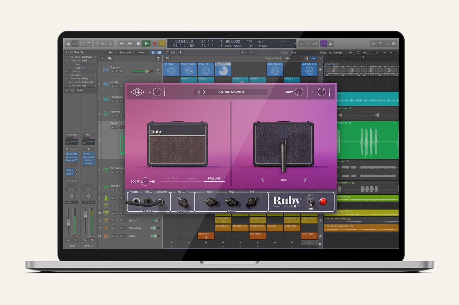
Task: Open the Snap dropdown set to Smart
Action: click(x=303, y=53)
